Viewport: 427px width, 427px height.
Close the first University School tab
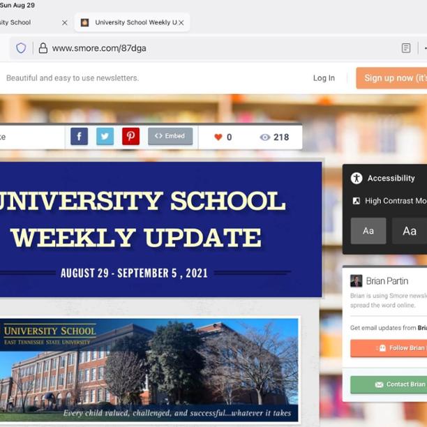[x=65, y=22]
